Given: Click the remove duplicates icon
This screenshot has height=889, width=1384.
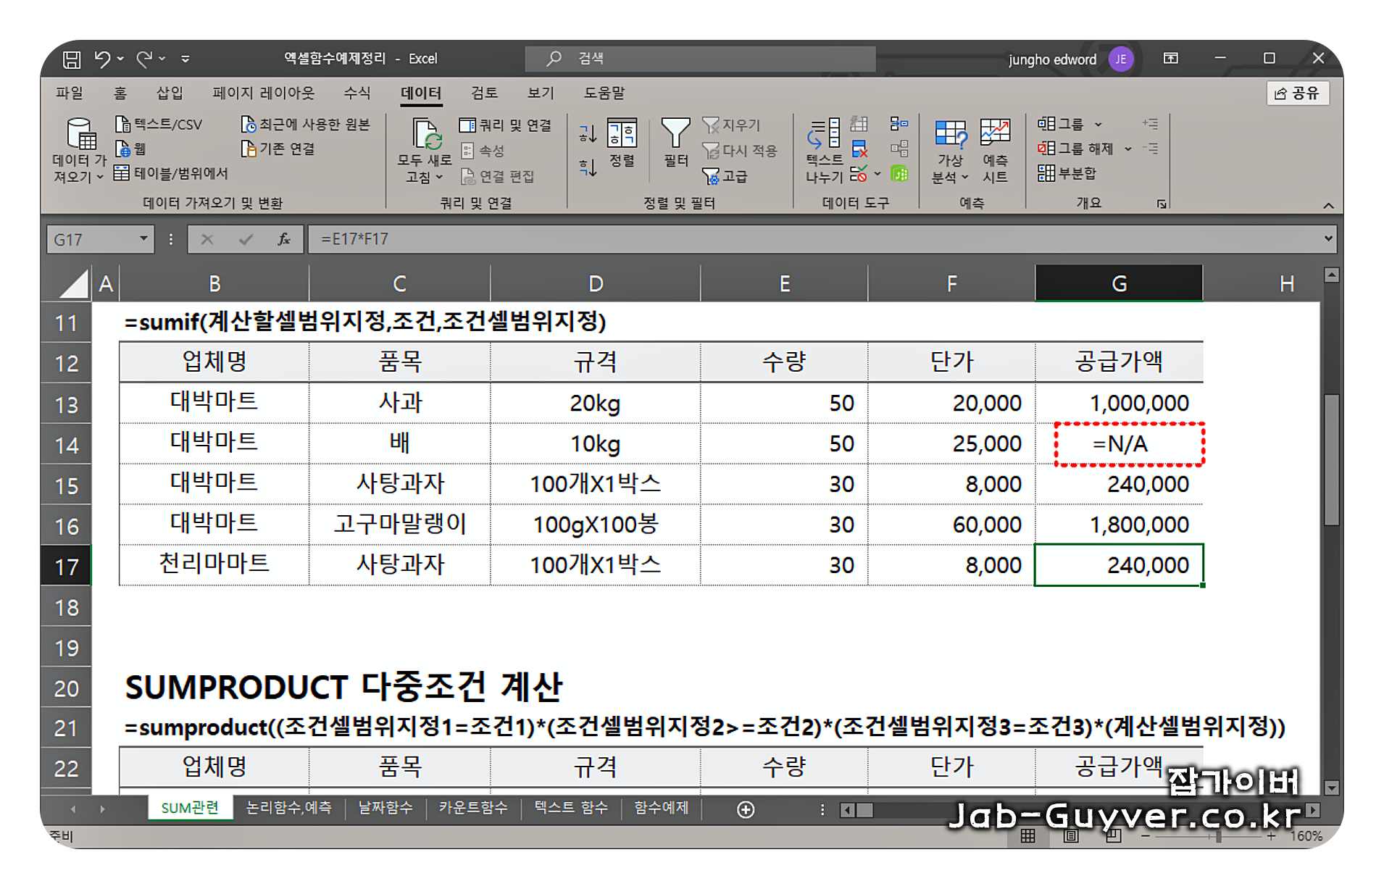Looking at the screenshot, I should click(860, 150).
